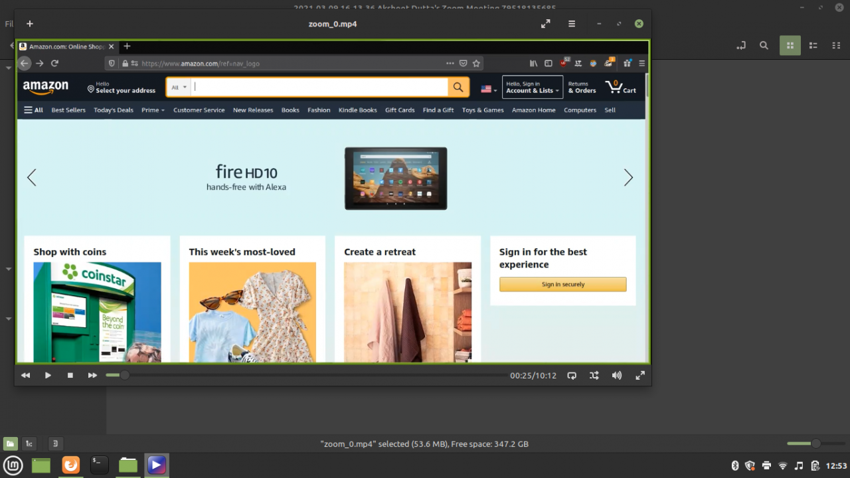The width and height of the screenshot is (850, 478).
Task: Click the video seek bar handle
Action: [124, 376]
